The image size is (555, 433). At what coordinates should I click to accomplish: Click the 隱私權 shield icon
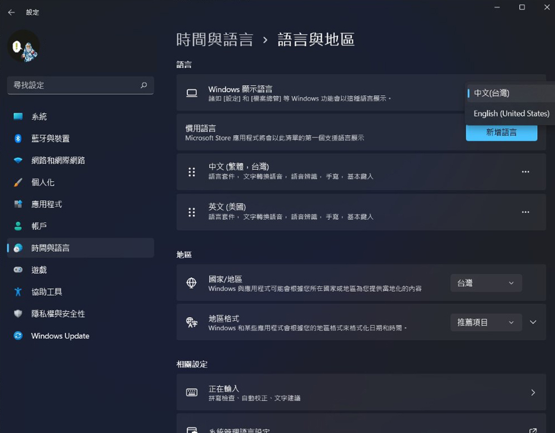tap(18, 314)
